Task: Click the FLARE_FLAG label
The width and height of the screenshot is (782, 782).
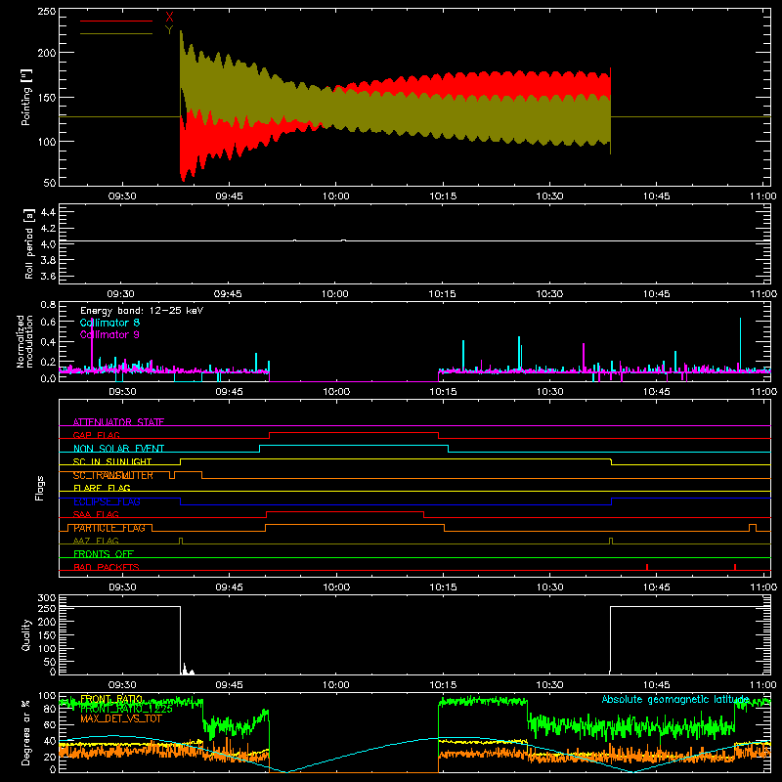Action: (102, 488)
